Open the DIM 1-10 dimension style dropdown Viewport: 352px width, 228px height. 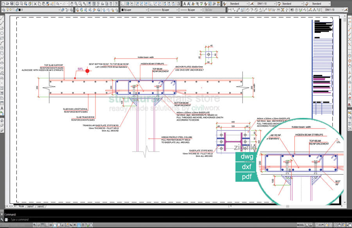pyautogui.click(x=264, y=4)
